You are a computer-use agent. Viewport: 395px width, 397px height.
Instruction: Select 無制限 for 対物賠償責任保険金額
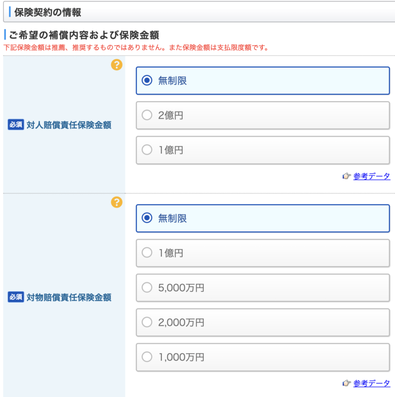point(263,218)
